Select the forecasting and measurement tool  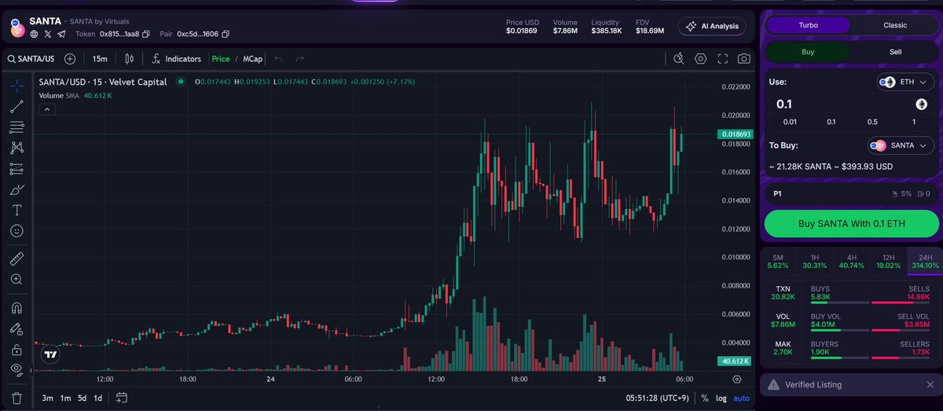[17, 169]
